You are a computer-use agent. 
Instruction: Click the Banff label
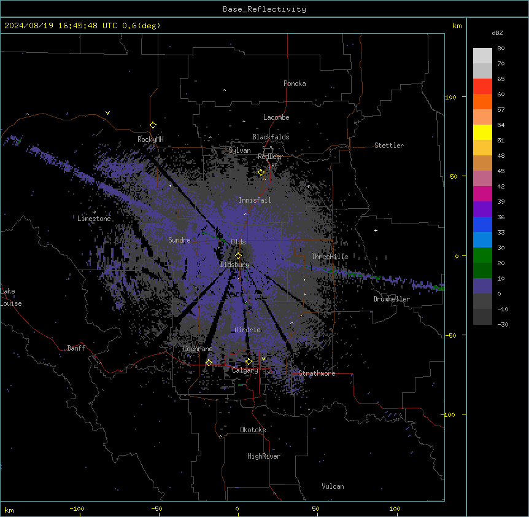(x=76, y=348)
